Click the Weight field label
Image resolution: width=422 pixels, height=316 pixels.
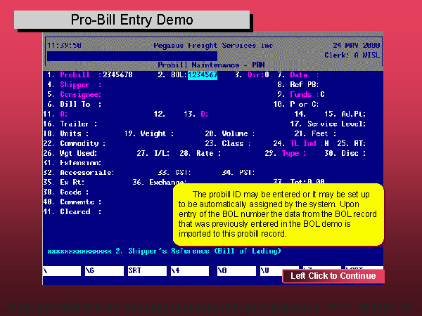click(153, 133)
